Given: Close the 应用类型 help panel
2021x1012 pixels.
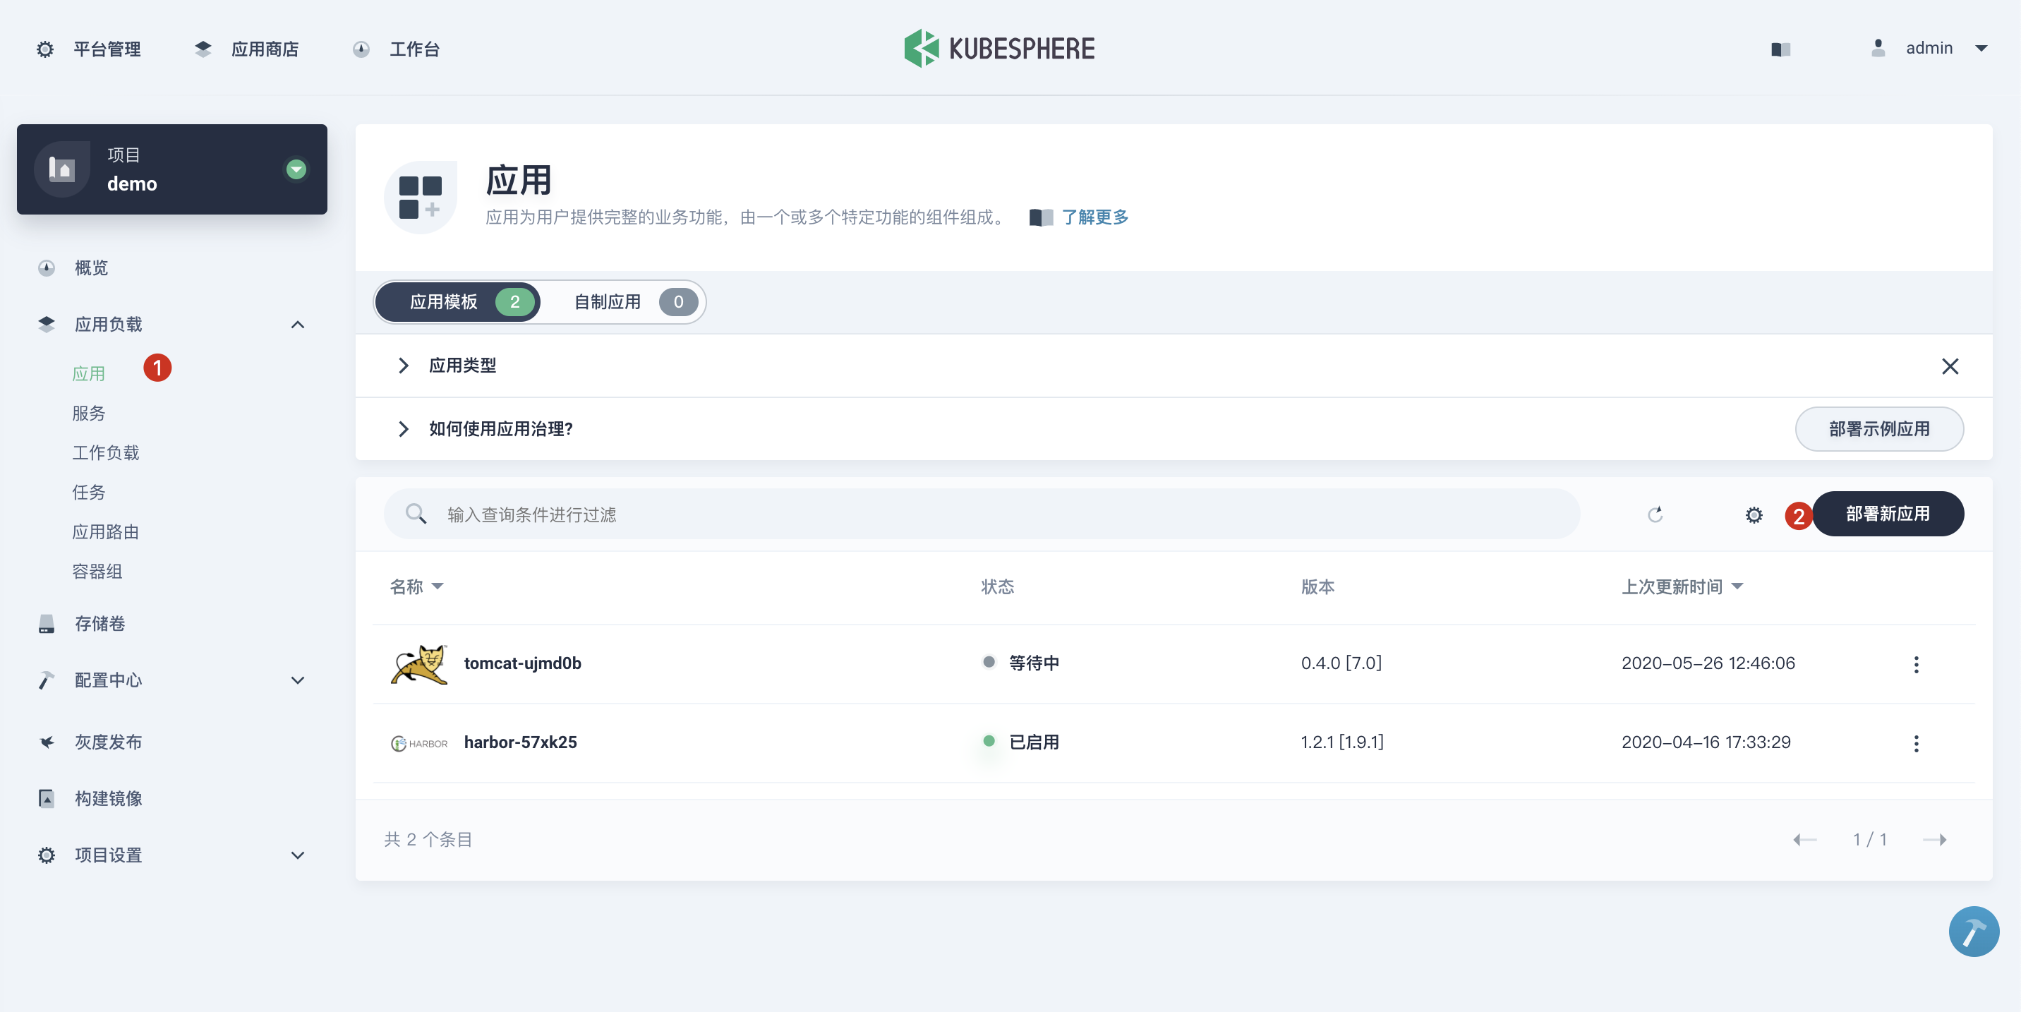Looking at the screenshot, I should [x=1950, y=366].
